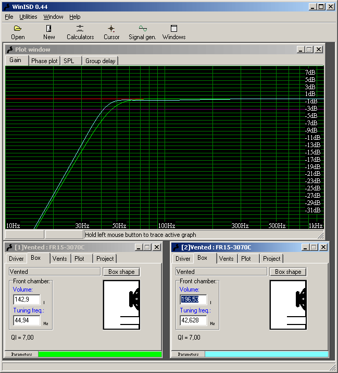The width and height of the screenshot is (338, 373).
Task: Open Vents tab in project 1
Action: point(60,259)
